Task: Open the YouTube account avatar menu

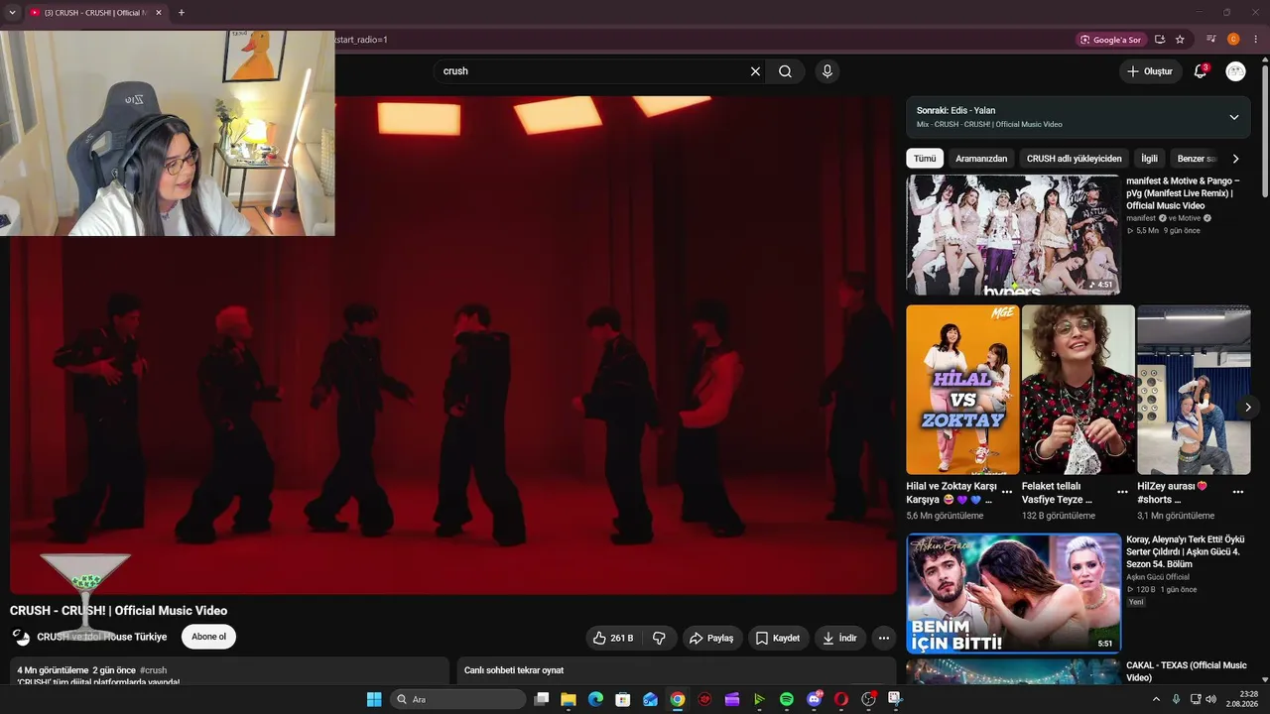Action: pos(1235,71)
